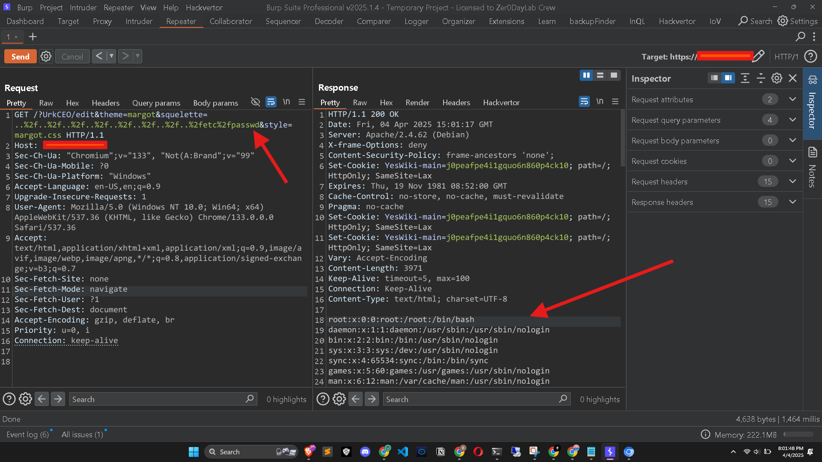The width and height of the screenshot is (822, 462).
Task: Open response pane hamburger options menu
Action: pos(615,102)
